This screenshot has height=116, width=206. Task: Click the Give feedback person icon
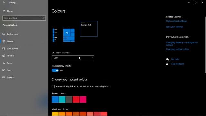tap(167, 64)
